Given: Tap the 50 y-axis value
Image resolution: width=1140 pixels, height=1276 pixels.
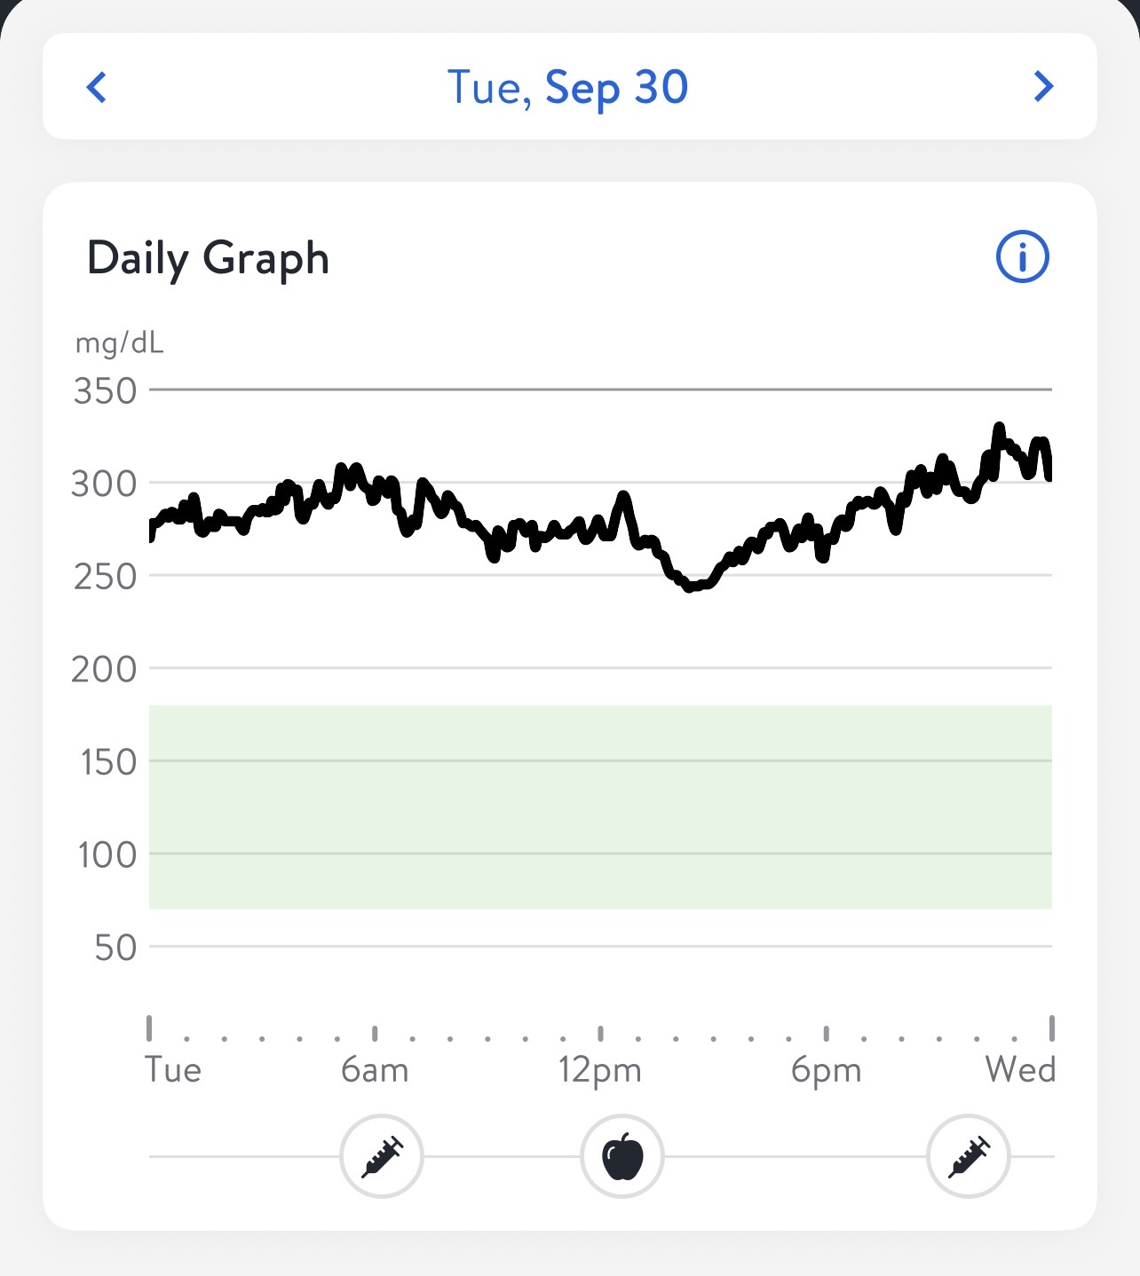Looking at the screenshot, I should tap(116, 948).
